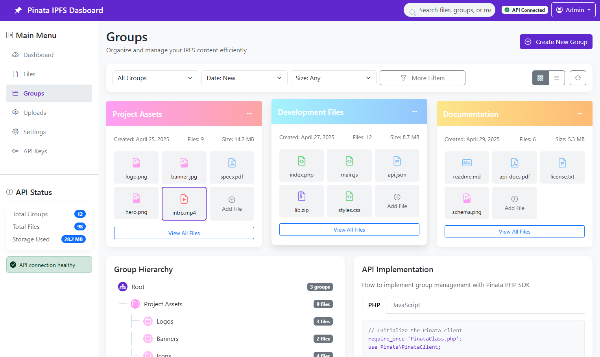Switch to the JavaScript code tab

click(406, 305)
